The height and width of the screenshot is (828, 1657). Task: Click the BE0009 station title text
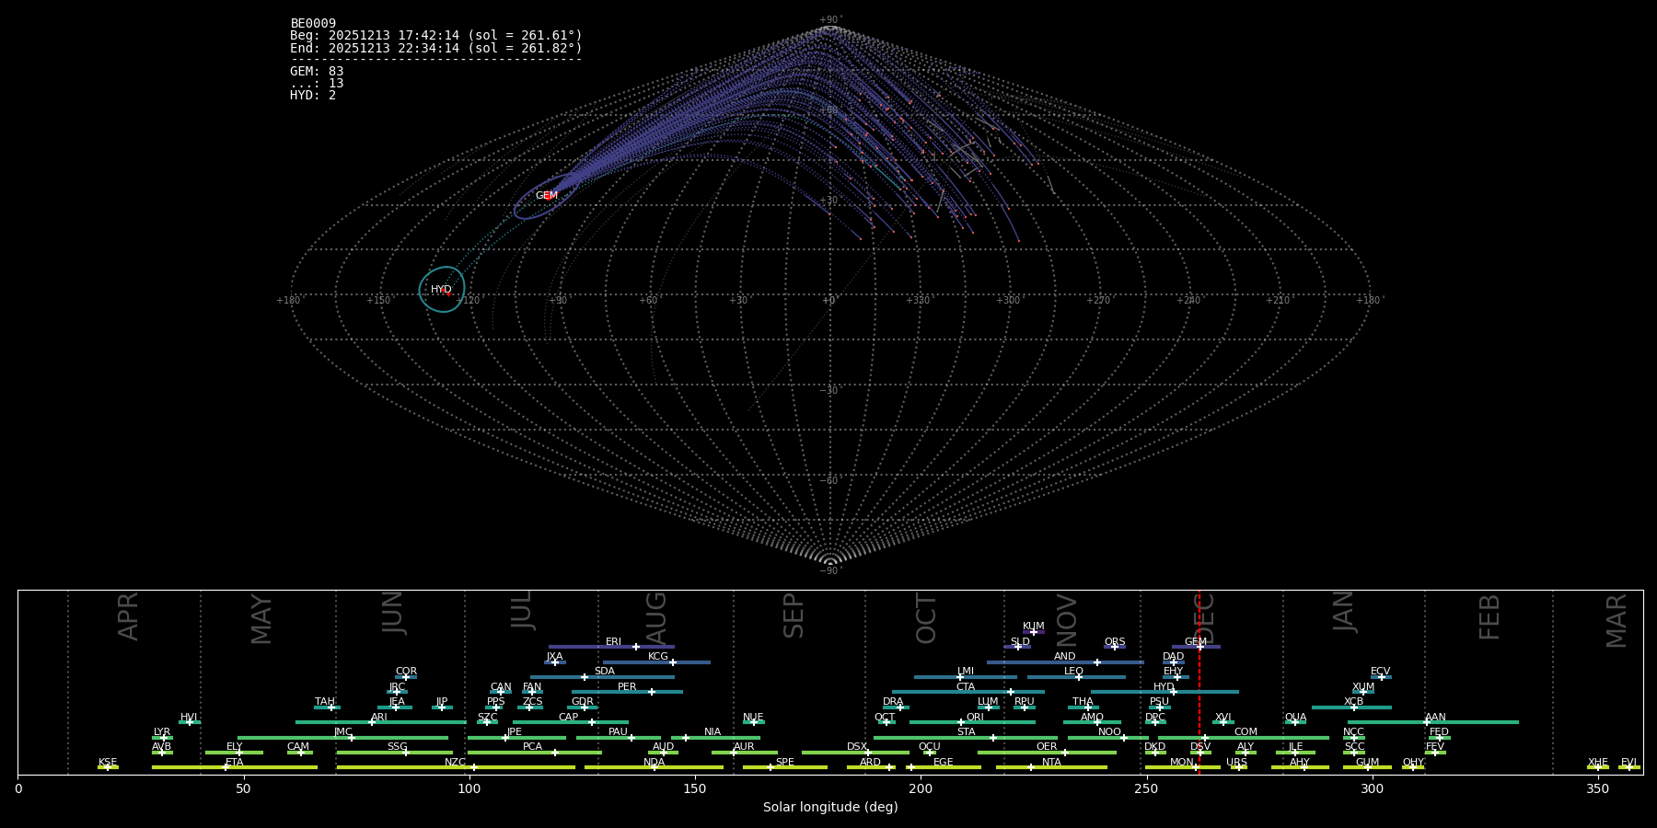313,23
